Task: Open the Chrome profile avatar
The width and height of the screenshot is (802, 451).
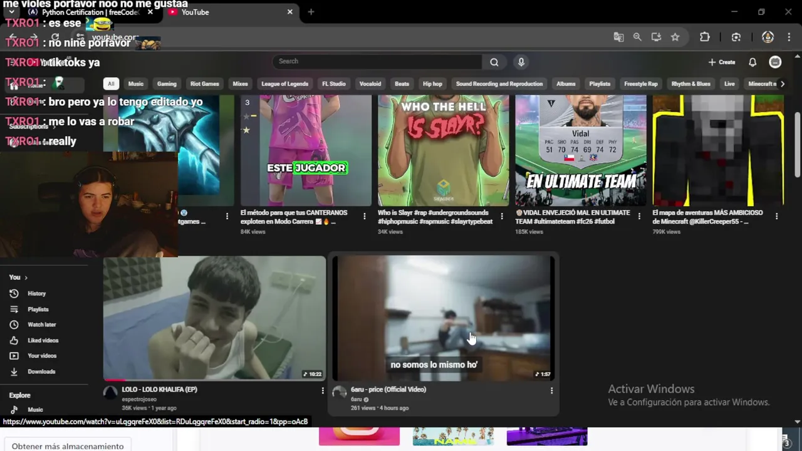Action: coord(768,37)
